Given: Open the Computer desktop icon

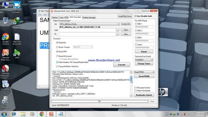Looking at the screenshot, I should (x=6, y=6).
